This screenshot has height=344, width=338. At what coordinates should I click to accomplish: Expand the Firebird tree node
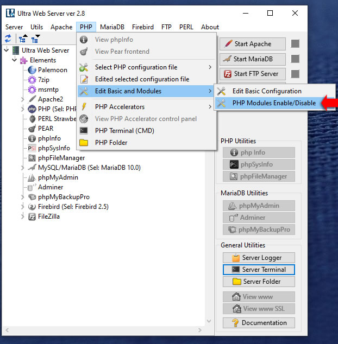pos(22,207)
